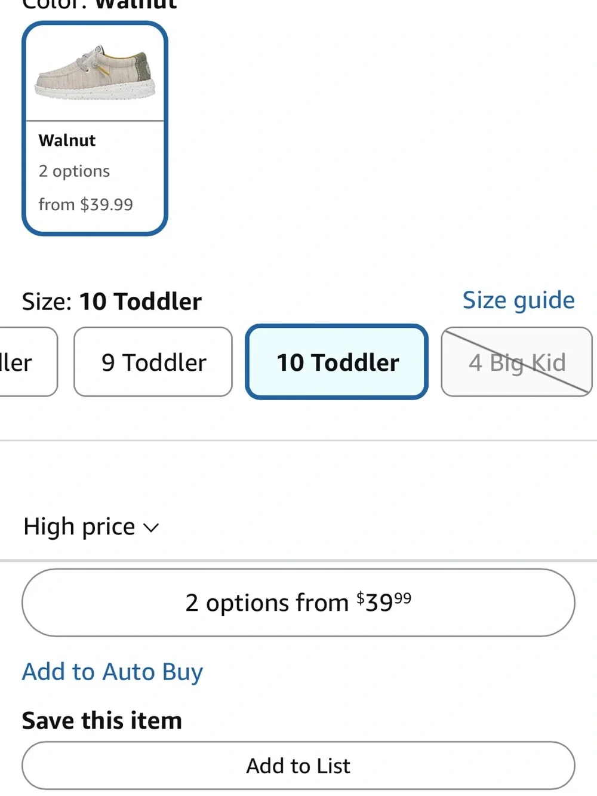Tap the Add to Auto Buy link
The image size is (597, 796).
coord(112,672)
